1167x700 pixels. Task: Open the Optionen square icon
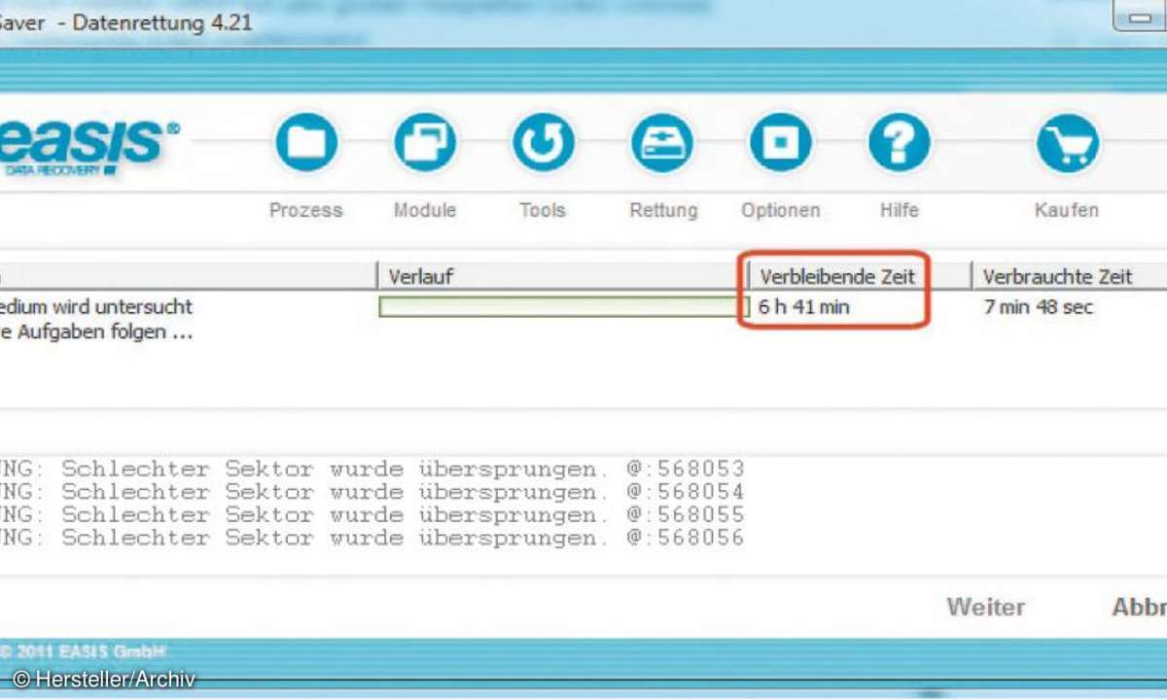tap(780, 143)
